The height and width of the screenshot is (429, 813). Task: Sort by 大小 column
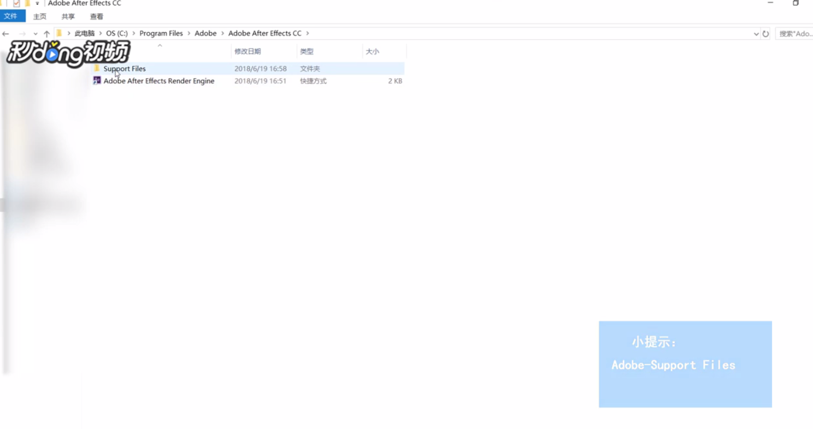click(x=372, y=51)
